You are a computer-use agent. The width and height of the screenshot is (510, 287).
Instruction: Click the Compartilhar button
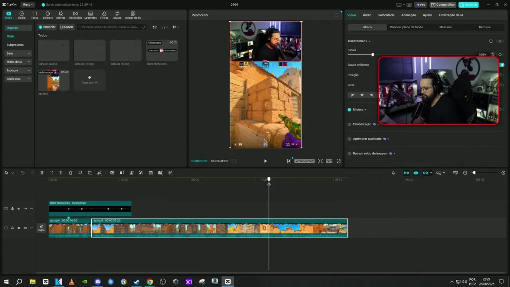(x=443, y=5)
